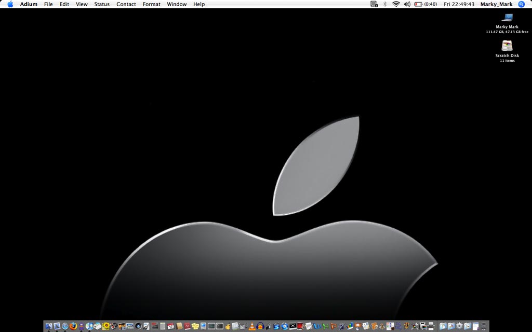This screenshot has height=332, width=532.
Task: Open the sunflower iPhoto icon in dock
Action: 106,327
